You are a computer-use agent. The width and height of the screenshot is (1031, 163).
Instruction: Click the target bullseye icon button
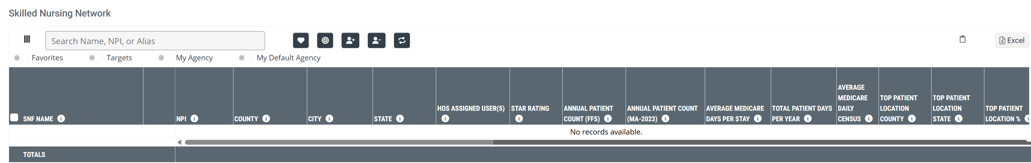[325, 40]
